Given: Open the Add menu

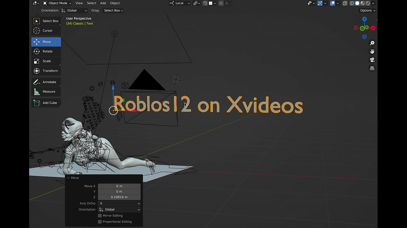Looking at the screenshot, I should (x=103, y=3).
